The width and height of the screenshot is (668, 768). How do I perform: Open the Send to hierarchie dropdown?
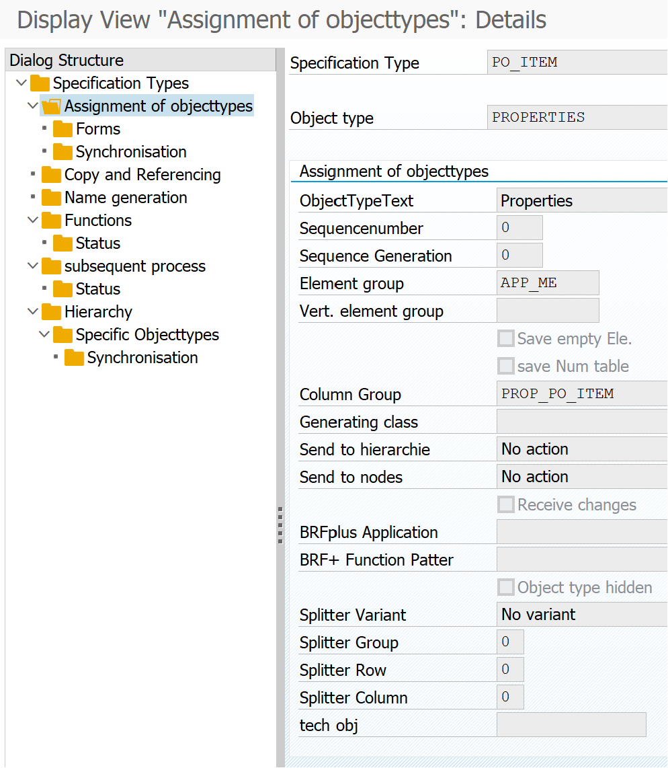tap(582, 449)
